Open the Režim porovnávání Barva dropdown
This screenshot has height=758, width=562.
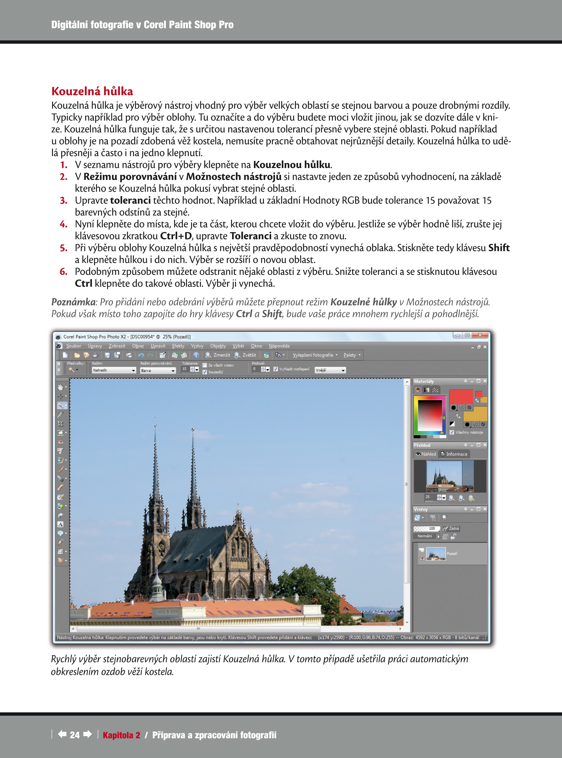[173, 371]
